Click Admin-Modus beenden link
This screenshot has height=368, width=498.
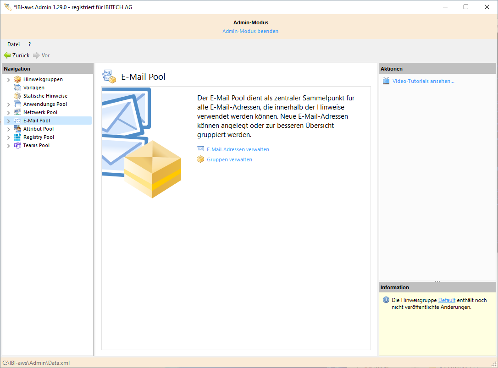[x=250, y=31]
